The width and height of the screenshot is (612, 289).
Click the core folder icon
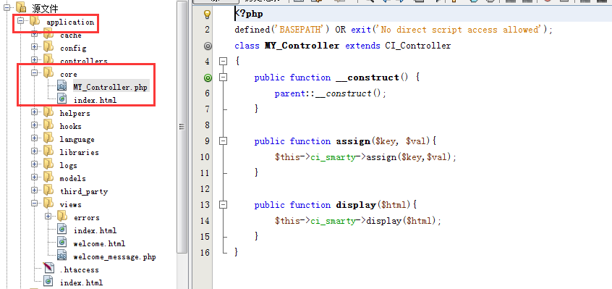pyautogui.click(x=48, y=72)
